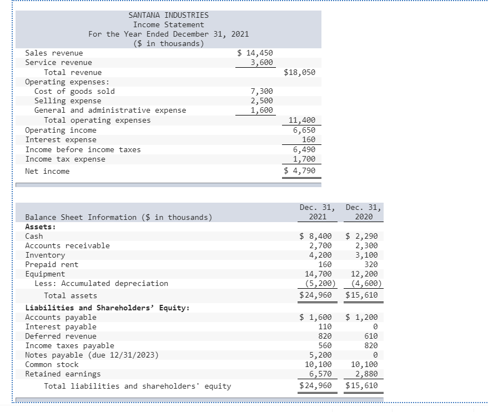Click the "$ 14,450" sales revenue value
Image resolution: width=488 pixels, height=412 pixels.
tap(255, 53)
